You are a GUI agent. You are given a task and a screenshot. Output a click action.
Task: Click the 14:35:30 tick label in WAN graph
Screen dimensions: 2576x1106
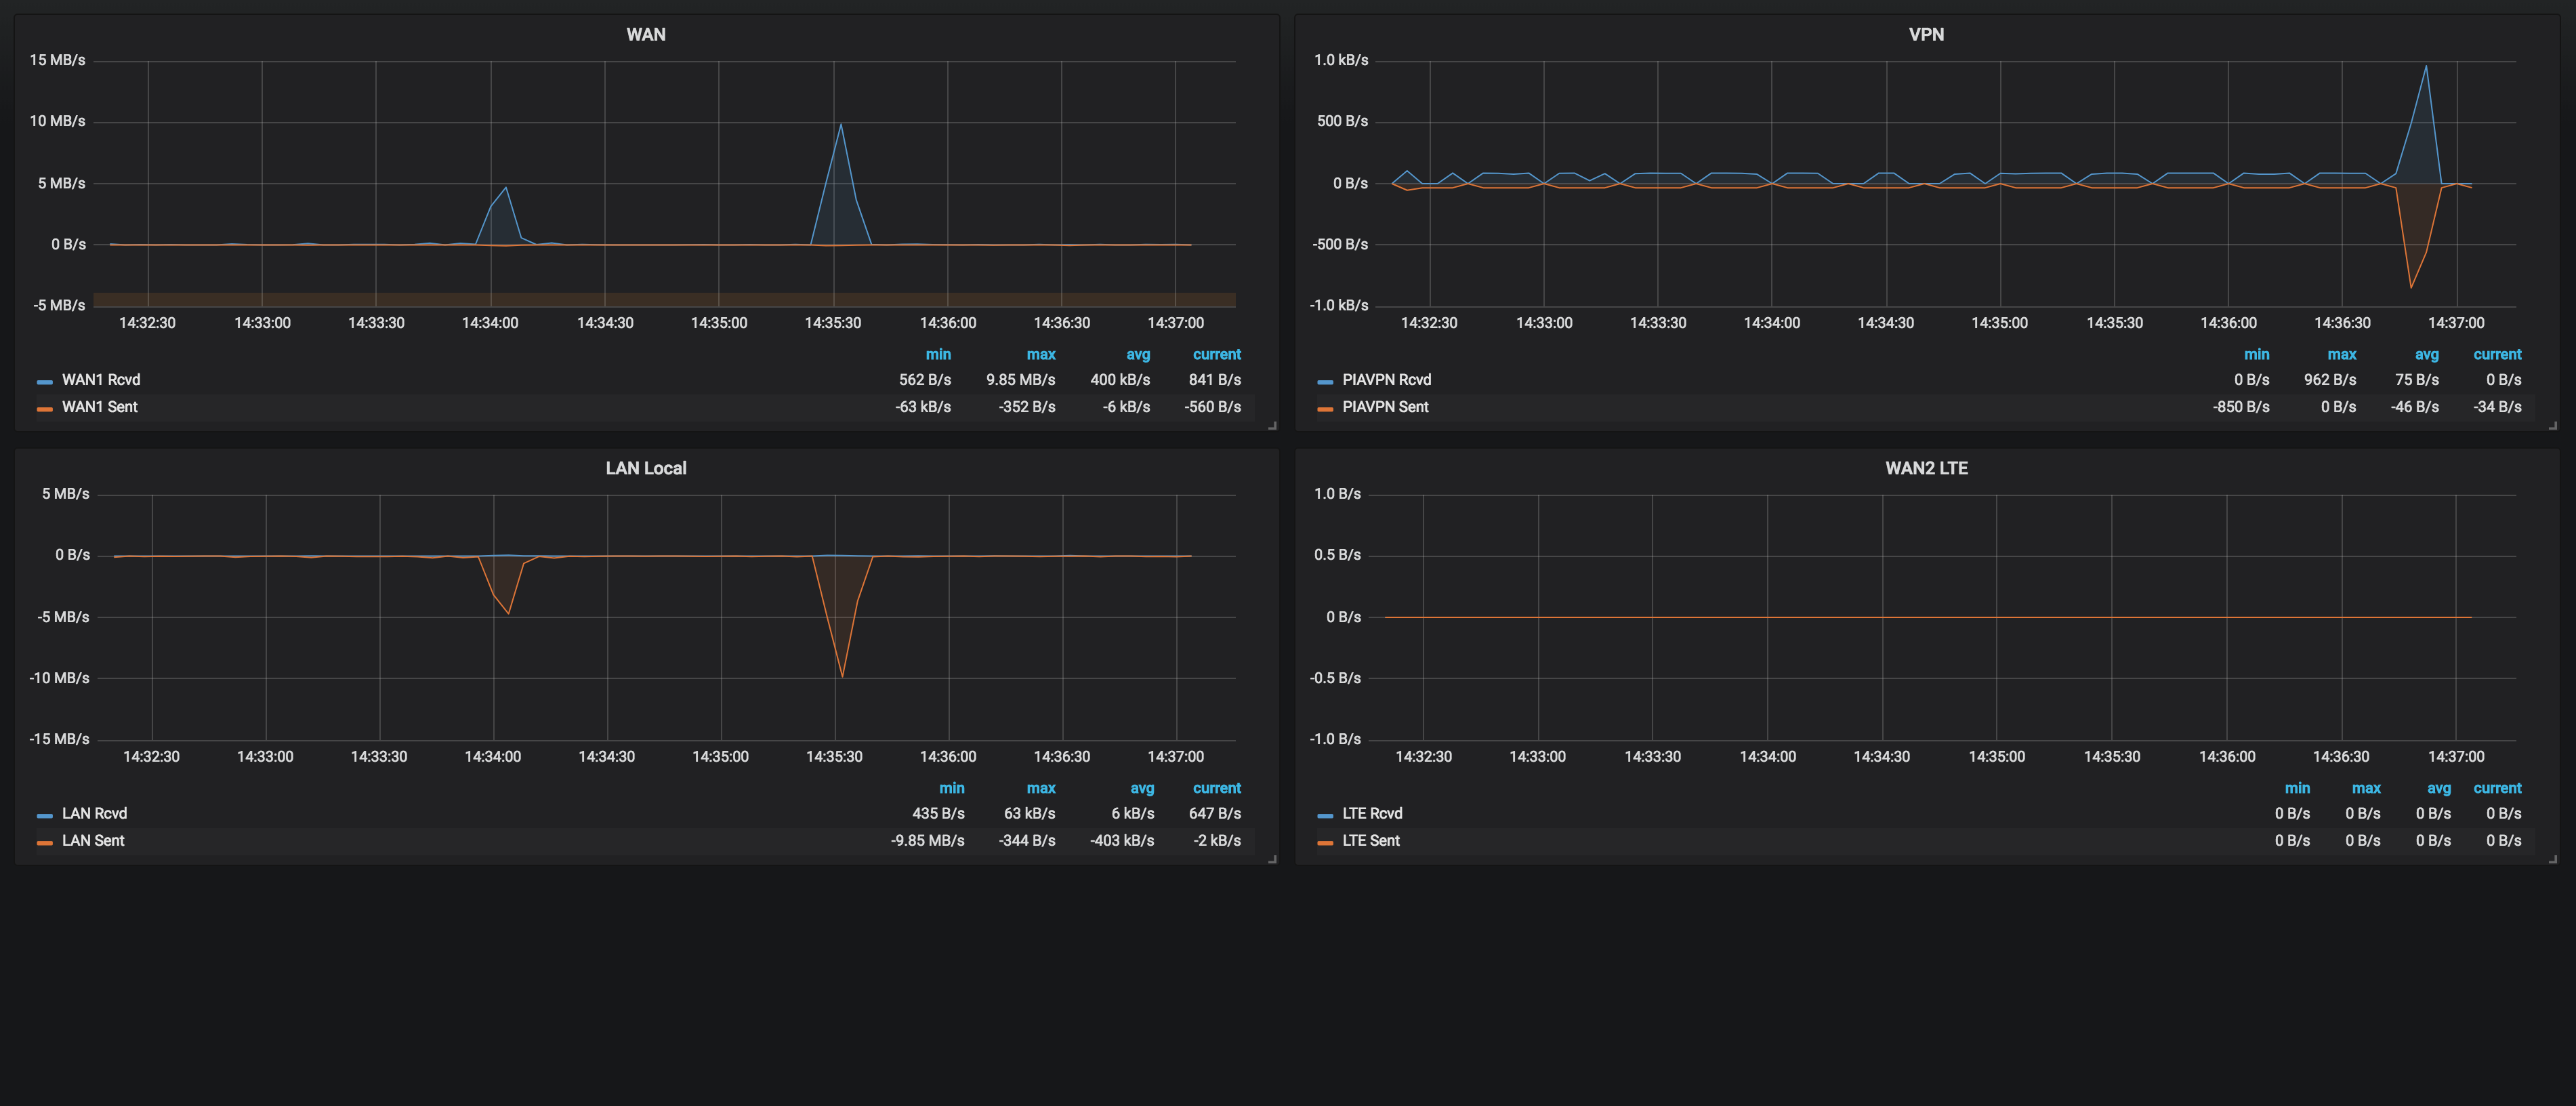[833, 323]
